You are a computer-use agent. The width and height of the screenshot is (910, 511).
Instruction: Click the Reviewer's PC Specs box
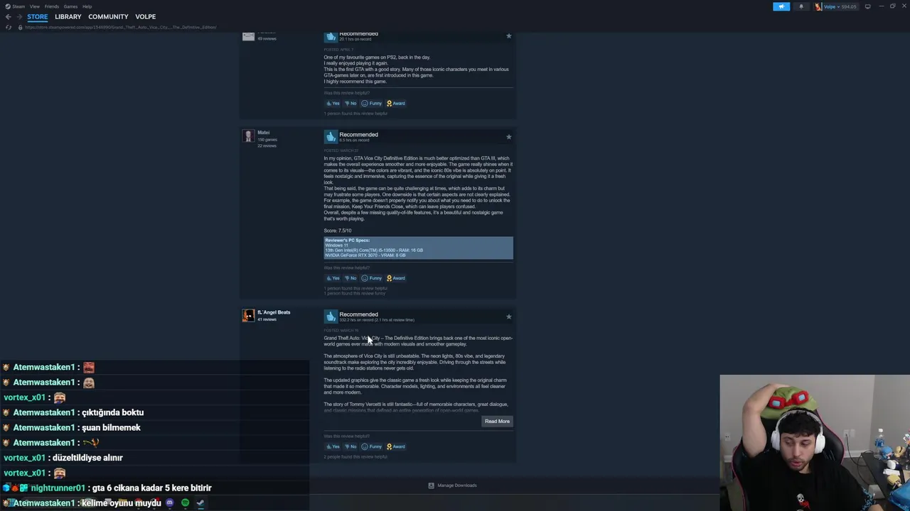coord(418,248)
